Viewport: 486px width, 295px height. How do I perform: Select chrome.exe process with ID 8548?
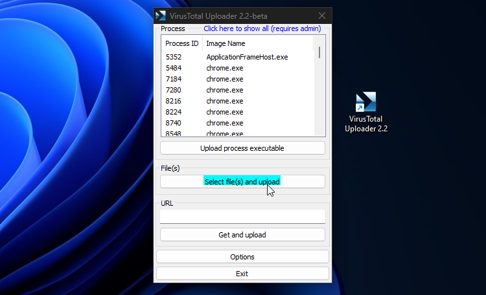(x=238, y=133)
